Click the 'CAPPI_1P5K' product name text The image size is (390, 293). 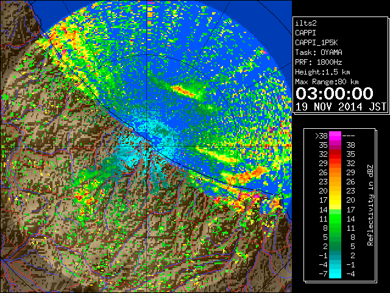pyautogui.click(x=316, y=43)
